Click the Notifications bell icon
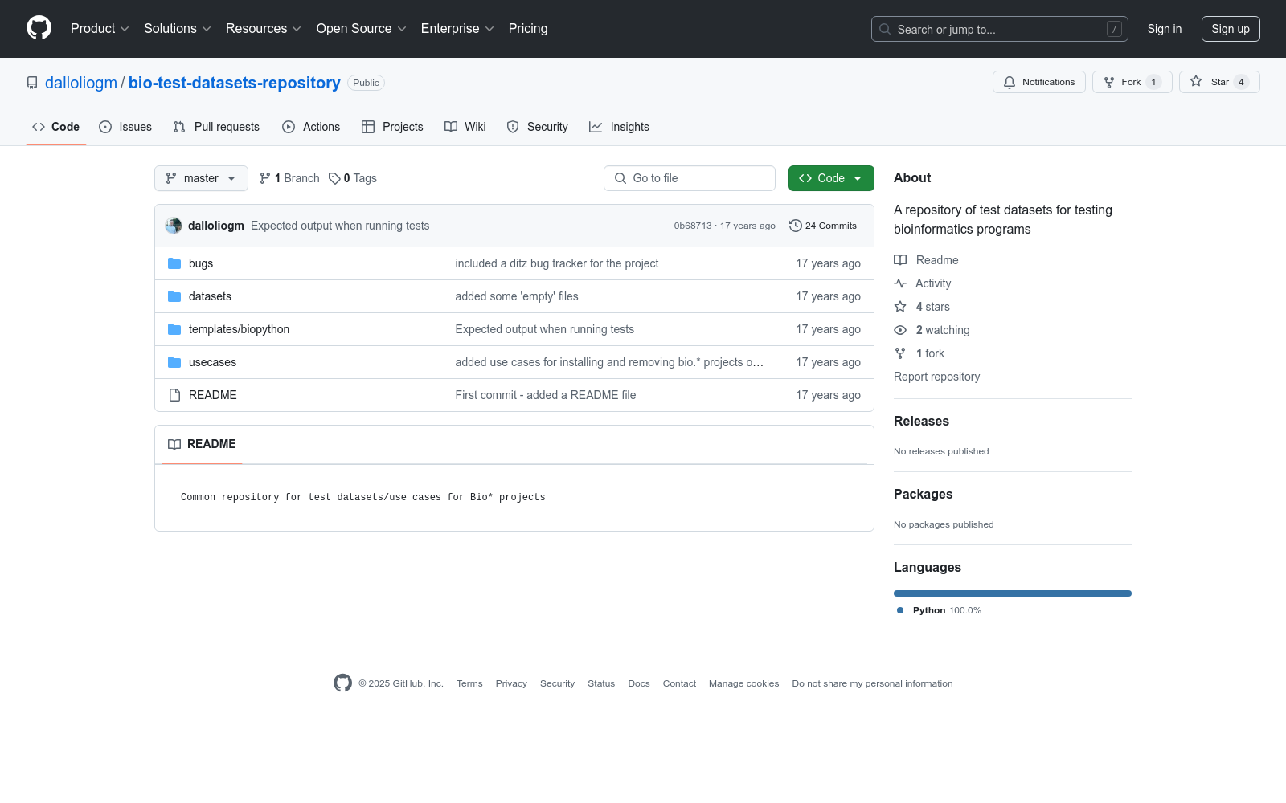 click(x=1010, y=82)
